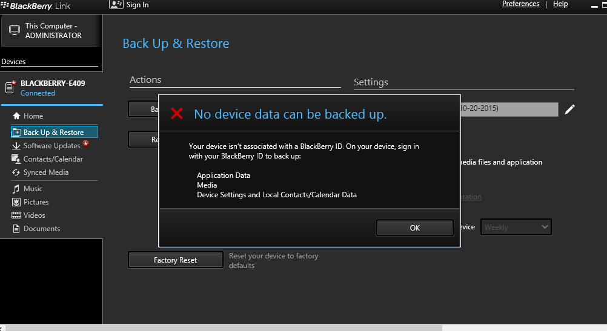Open Documents in sidebar
This screenshot has width=607, height=331.
42,229
